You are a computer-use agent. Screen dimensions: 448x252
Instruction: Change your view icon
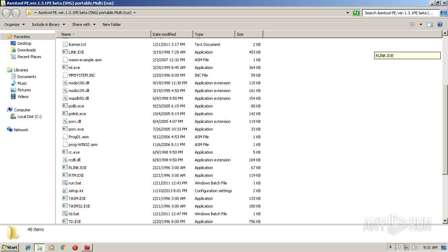[x=412, y=24]
